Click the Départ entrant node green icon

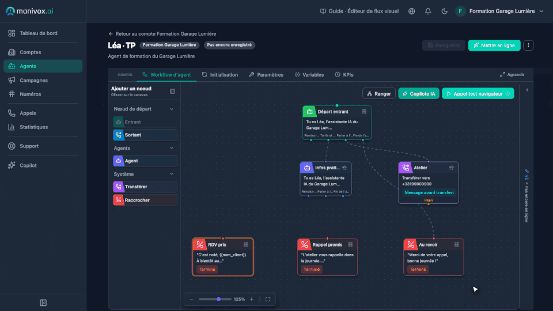coord(309,111)
